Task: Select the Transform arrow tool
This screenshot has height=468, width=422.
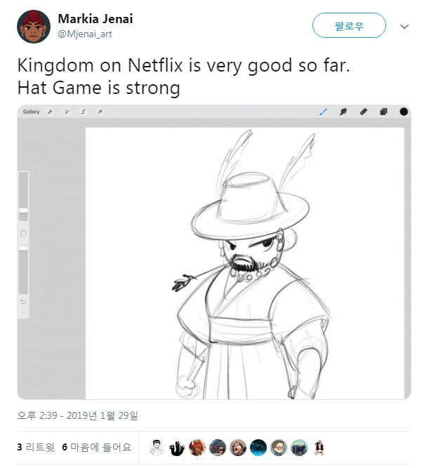Action: [100, 112]
